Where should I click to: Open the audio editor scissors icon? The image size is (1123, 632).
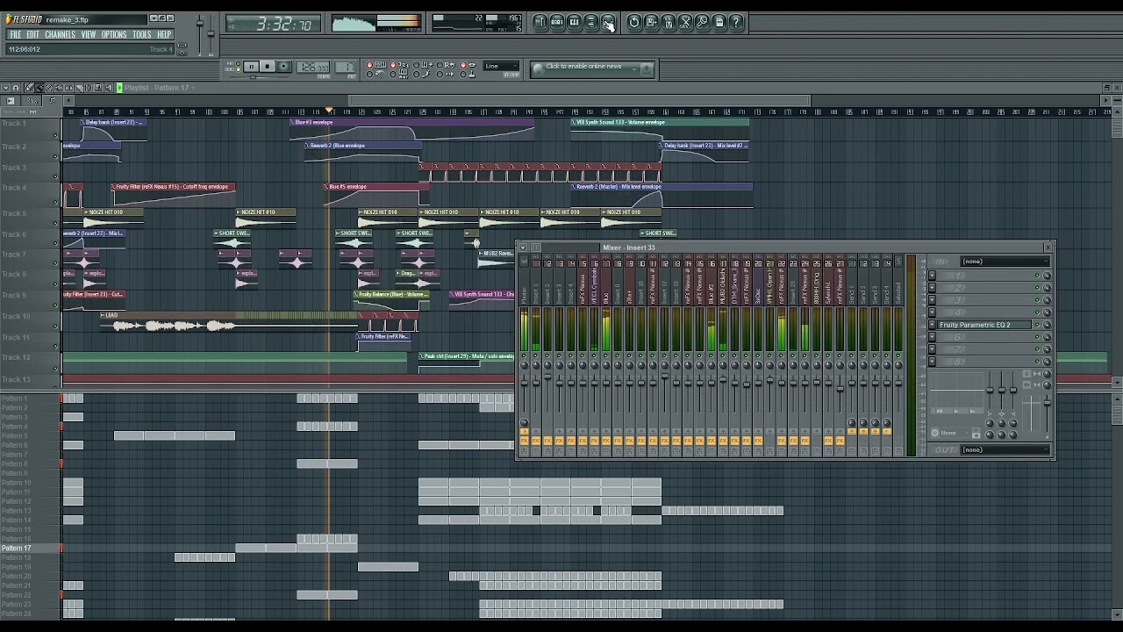point(685,22)
